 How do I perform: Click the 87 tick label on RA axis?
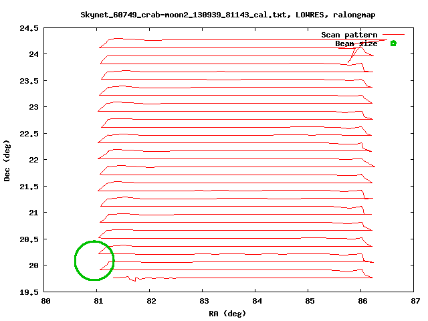pyautogui.click(x=415, y=301)
